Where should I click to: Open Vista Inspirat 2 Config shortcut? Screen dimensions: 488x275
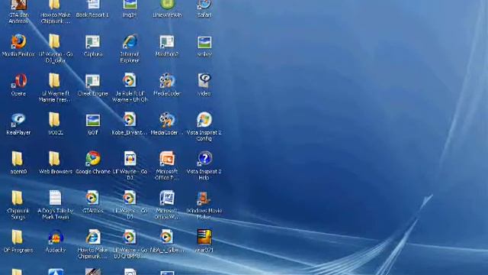[204, 120]
